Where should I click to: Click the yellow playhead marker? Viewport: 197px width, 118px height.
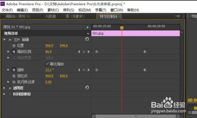pyautogui.click(x=122, y=28)
